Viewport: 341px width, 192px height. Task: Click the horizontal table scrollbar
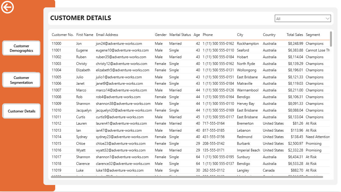(186, 177)
